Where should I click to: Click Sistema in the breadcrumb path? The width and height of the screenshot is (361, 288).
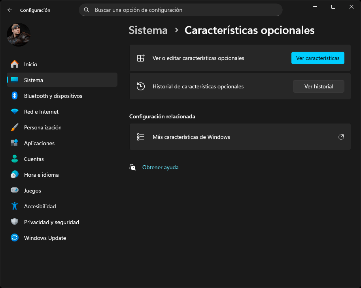point(148,30)
